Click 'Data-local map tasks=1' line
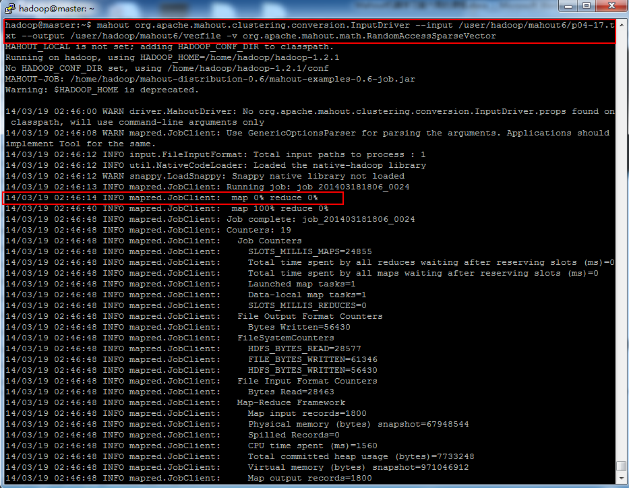The width and height of the screenshot is (629, 488). point(307,295)
